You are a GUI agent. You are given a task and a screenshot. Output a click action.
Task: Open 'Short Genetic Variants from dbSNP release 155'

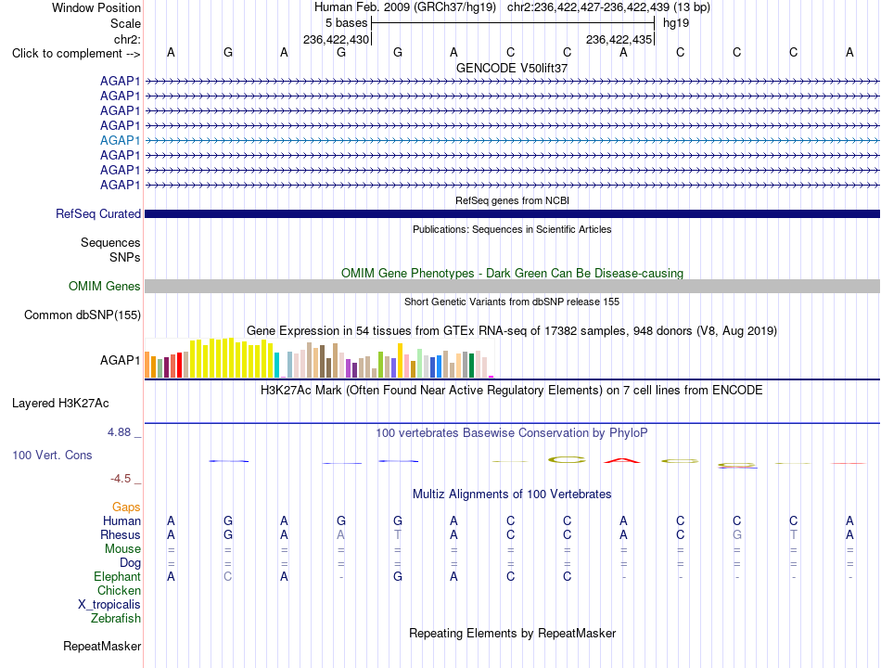tap(512, 302)
